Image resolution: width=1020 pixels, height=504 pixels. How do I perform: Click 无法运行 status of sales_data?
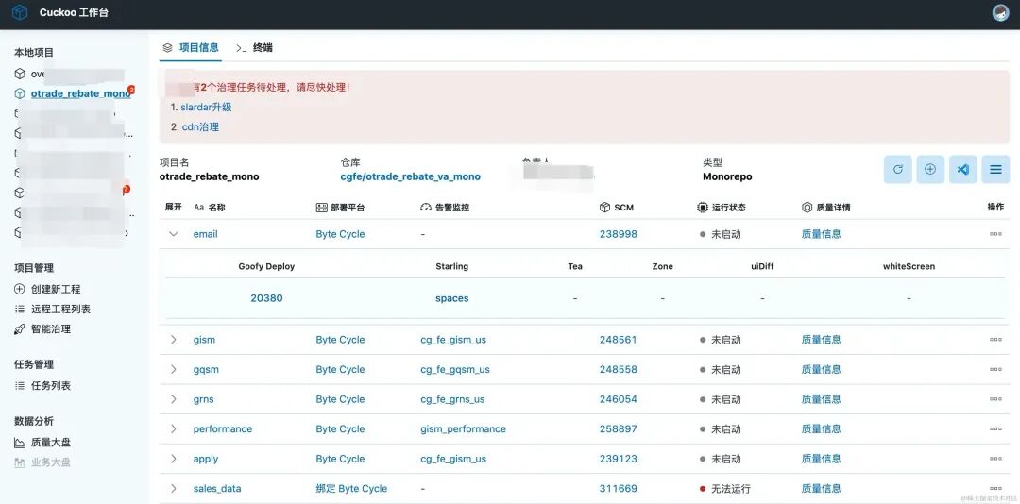point(725,488)
